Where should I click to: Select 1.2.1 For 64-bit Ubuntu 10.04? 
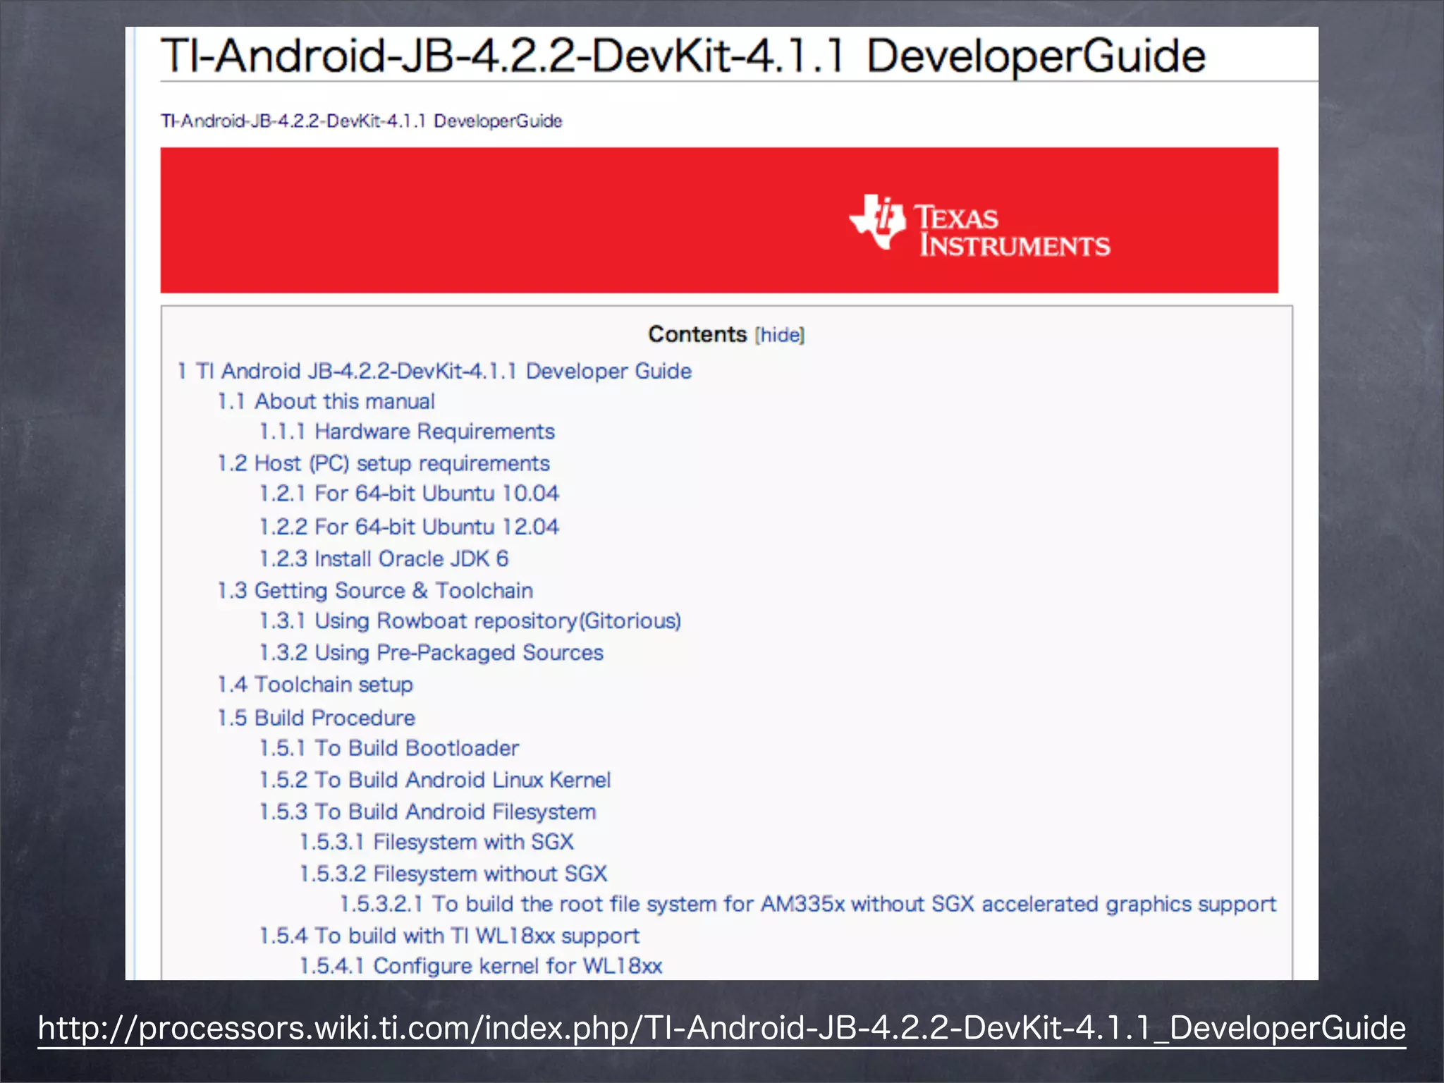tap(409, 494)
